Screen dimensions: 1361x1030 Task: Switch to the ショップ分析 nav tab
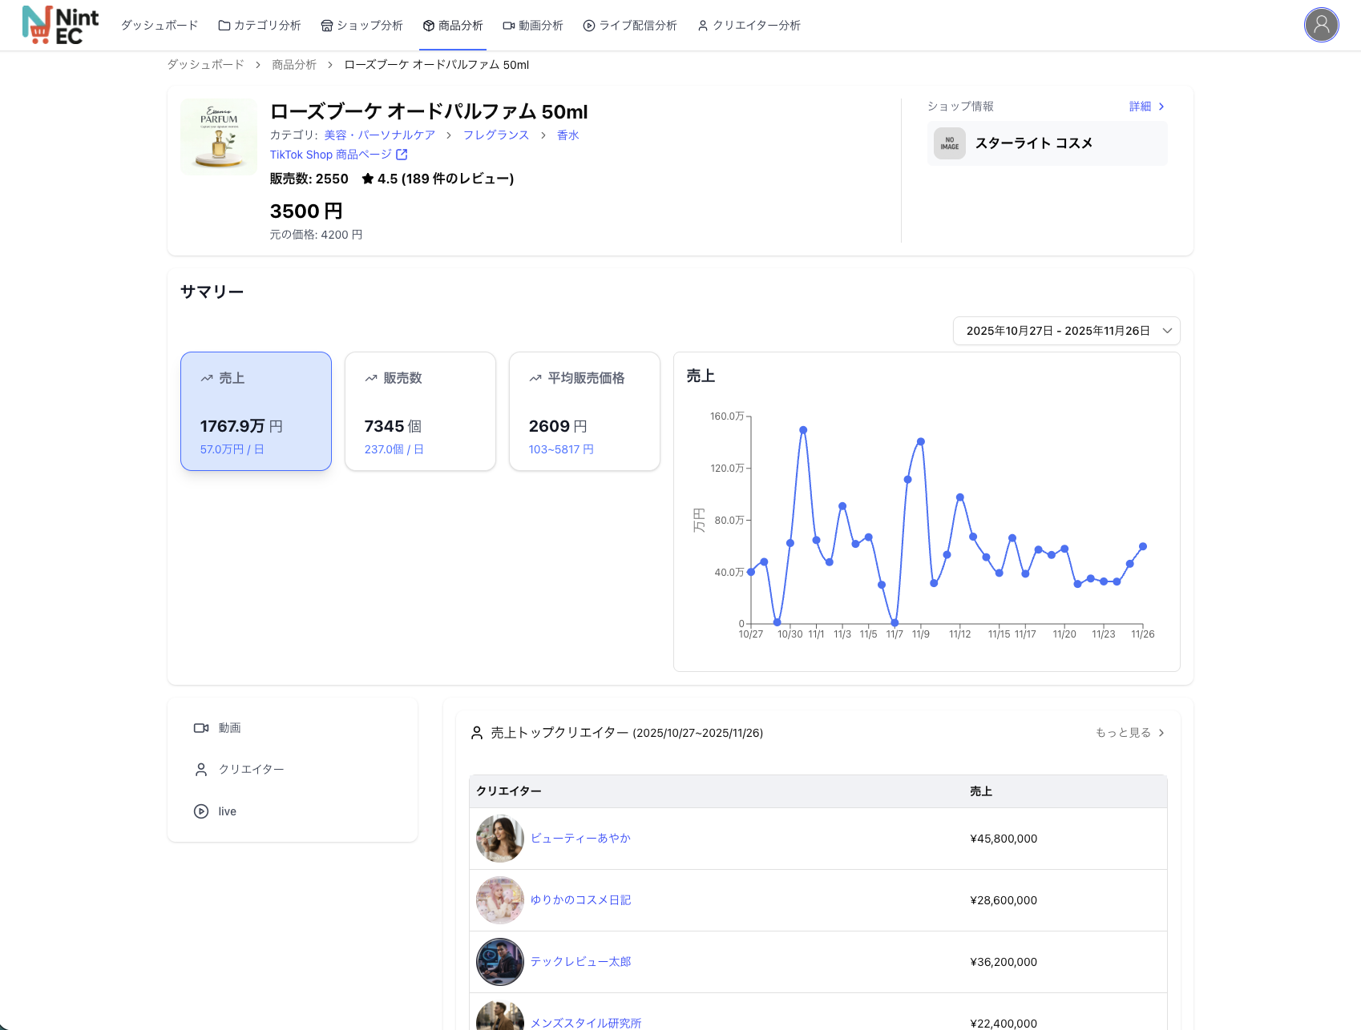[x=361, y=26]
